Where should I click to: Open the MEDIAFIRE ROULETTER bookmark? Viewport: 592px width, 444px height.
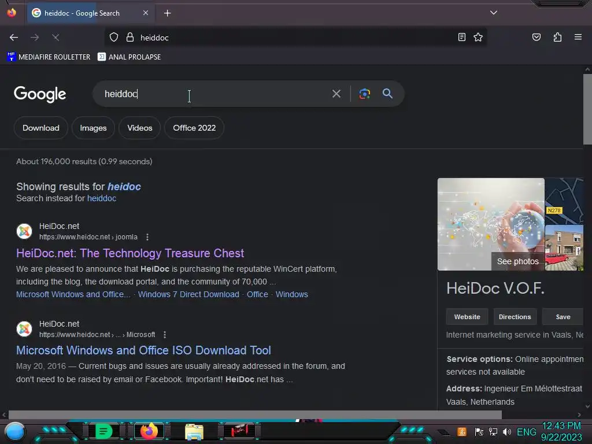point(49,57)
